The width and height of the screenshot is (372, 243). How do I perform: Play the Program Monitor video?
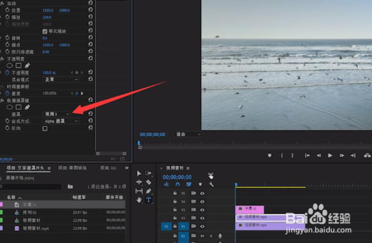330,156
